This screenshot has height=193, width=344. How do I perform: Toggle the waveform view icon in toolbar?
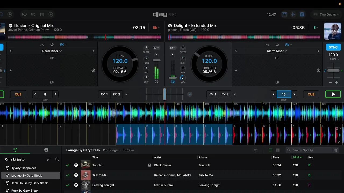point(293,14)
